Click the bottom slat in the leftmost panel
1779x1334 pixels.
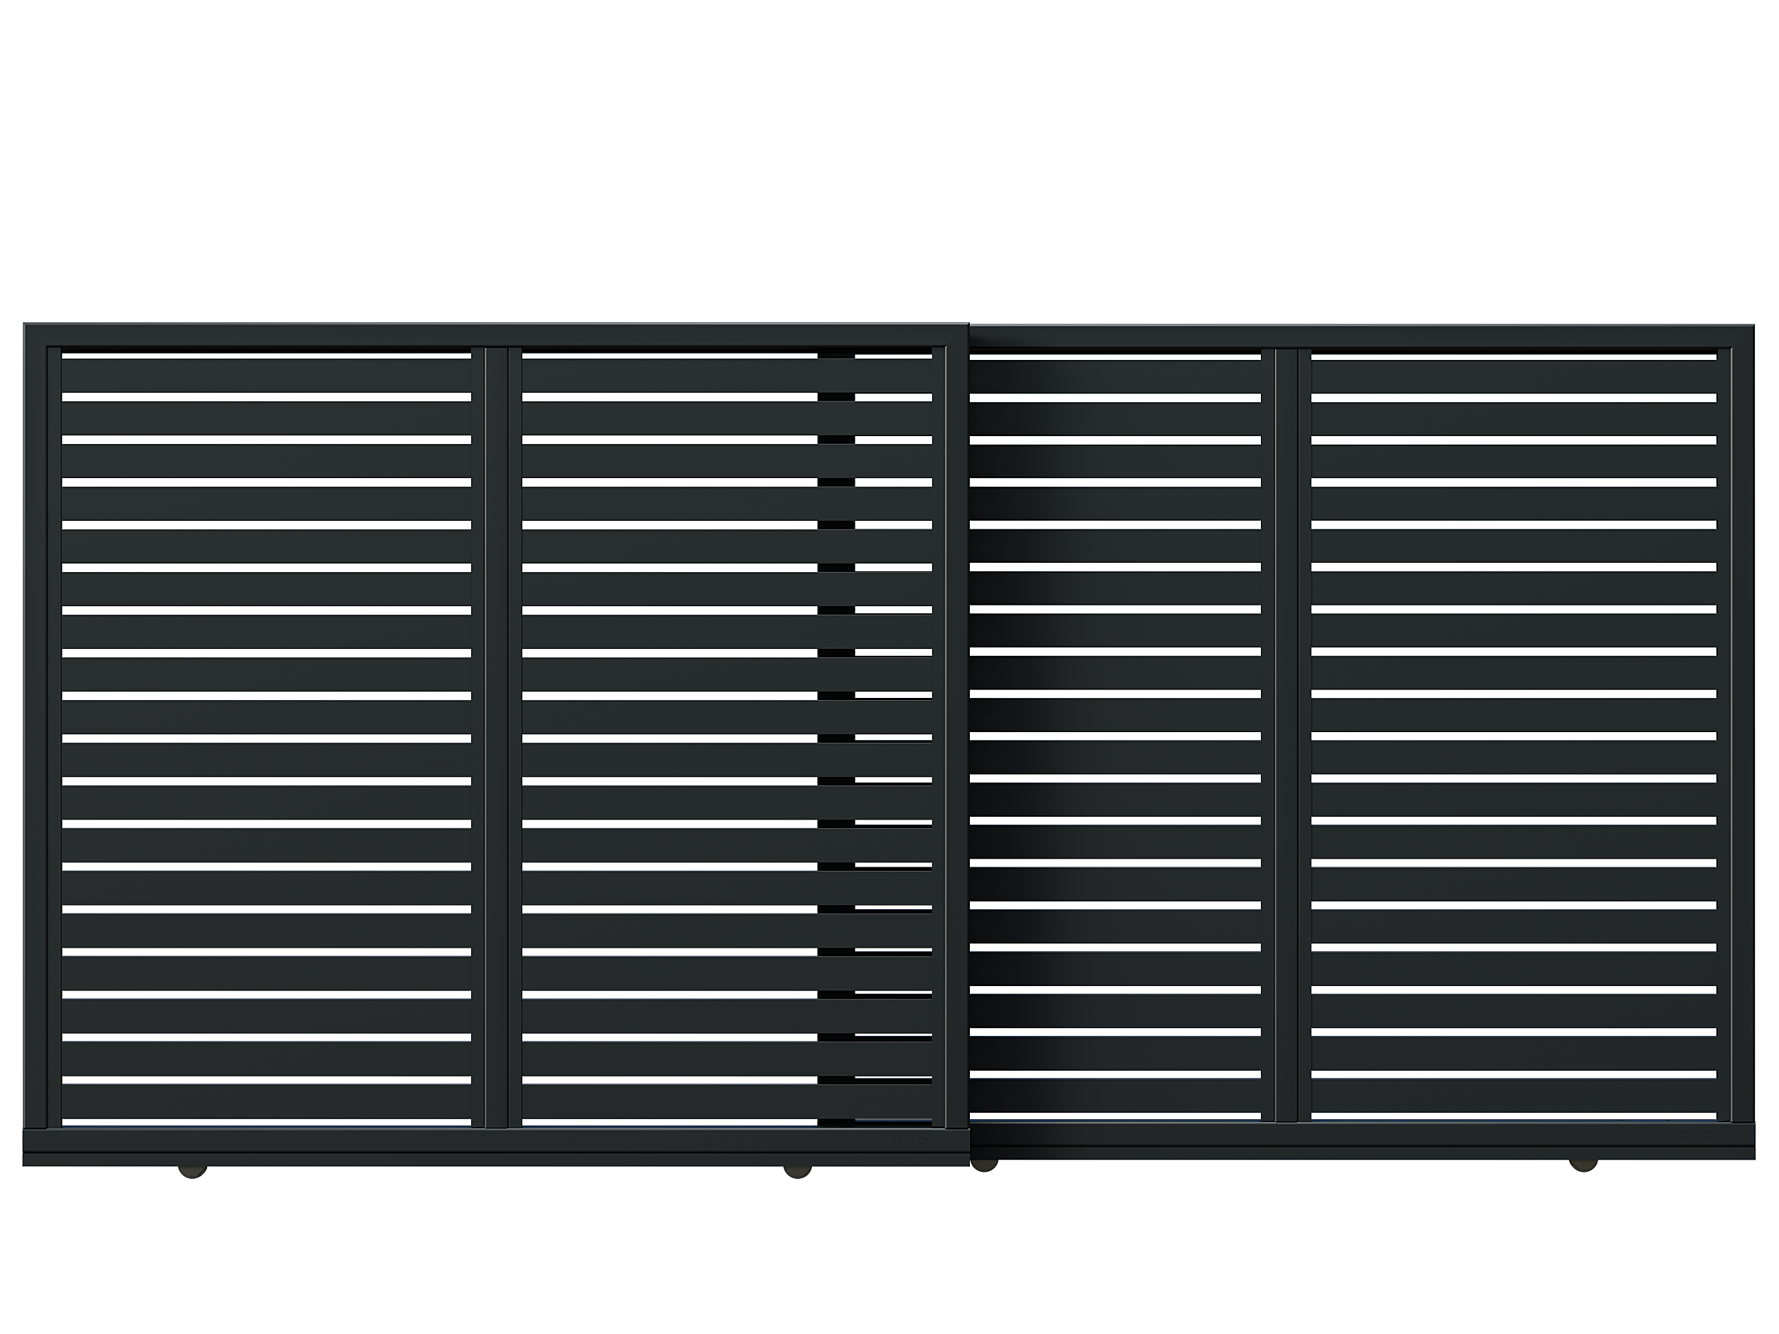coord(266,1101)
